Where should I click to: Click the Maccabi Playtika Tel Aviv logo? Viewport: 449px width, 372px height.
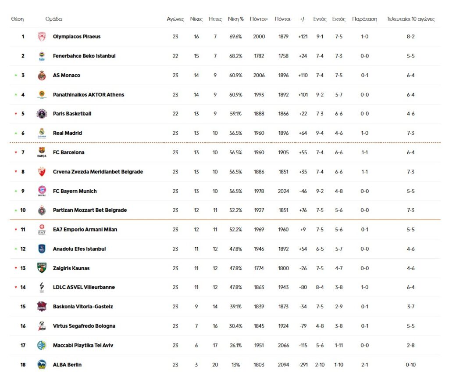click(x=42, y=346)
